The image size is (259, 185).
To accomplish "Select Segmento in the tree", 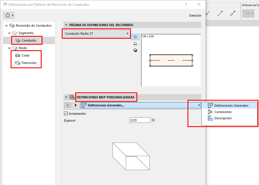I will [x=26, y=33].
